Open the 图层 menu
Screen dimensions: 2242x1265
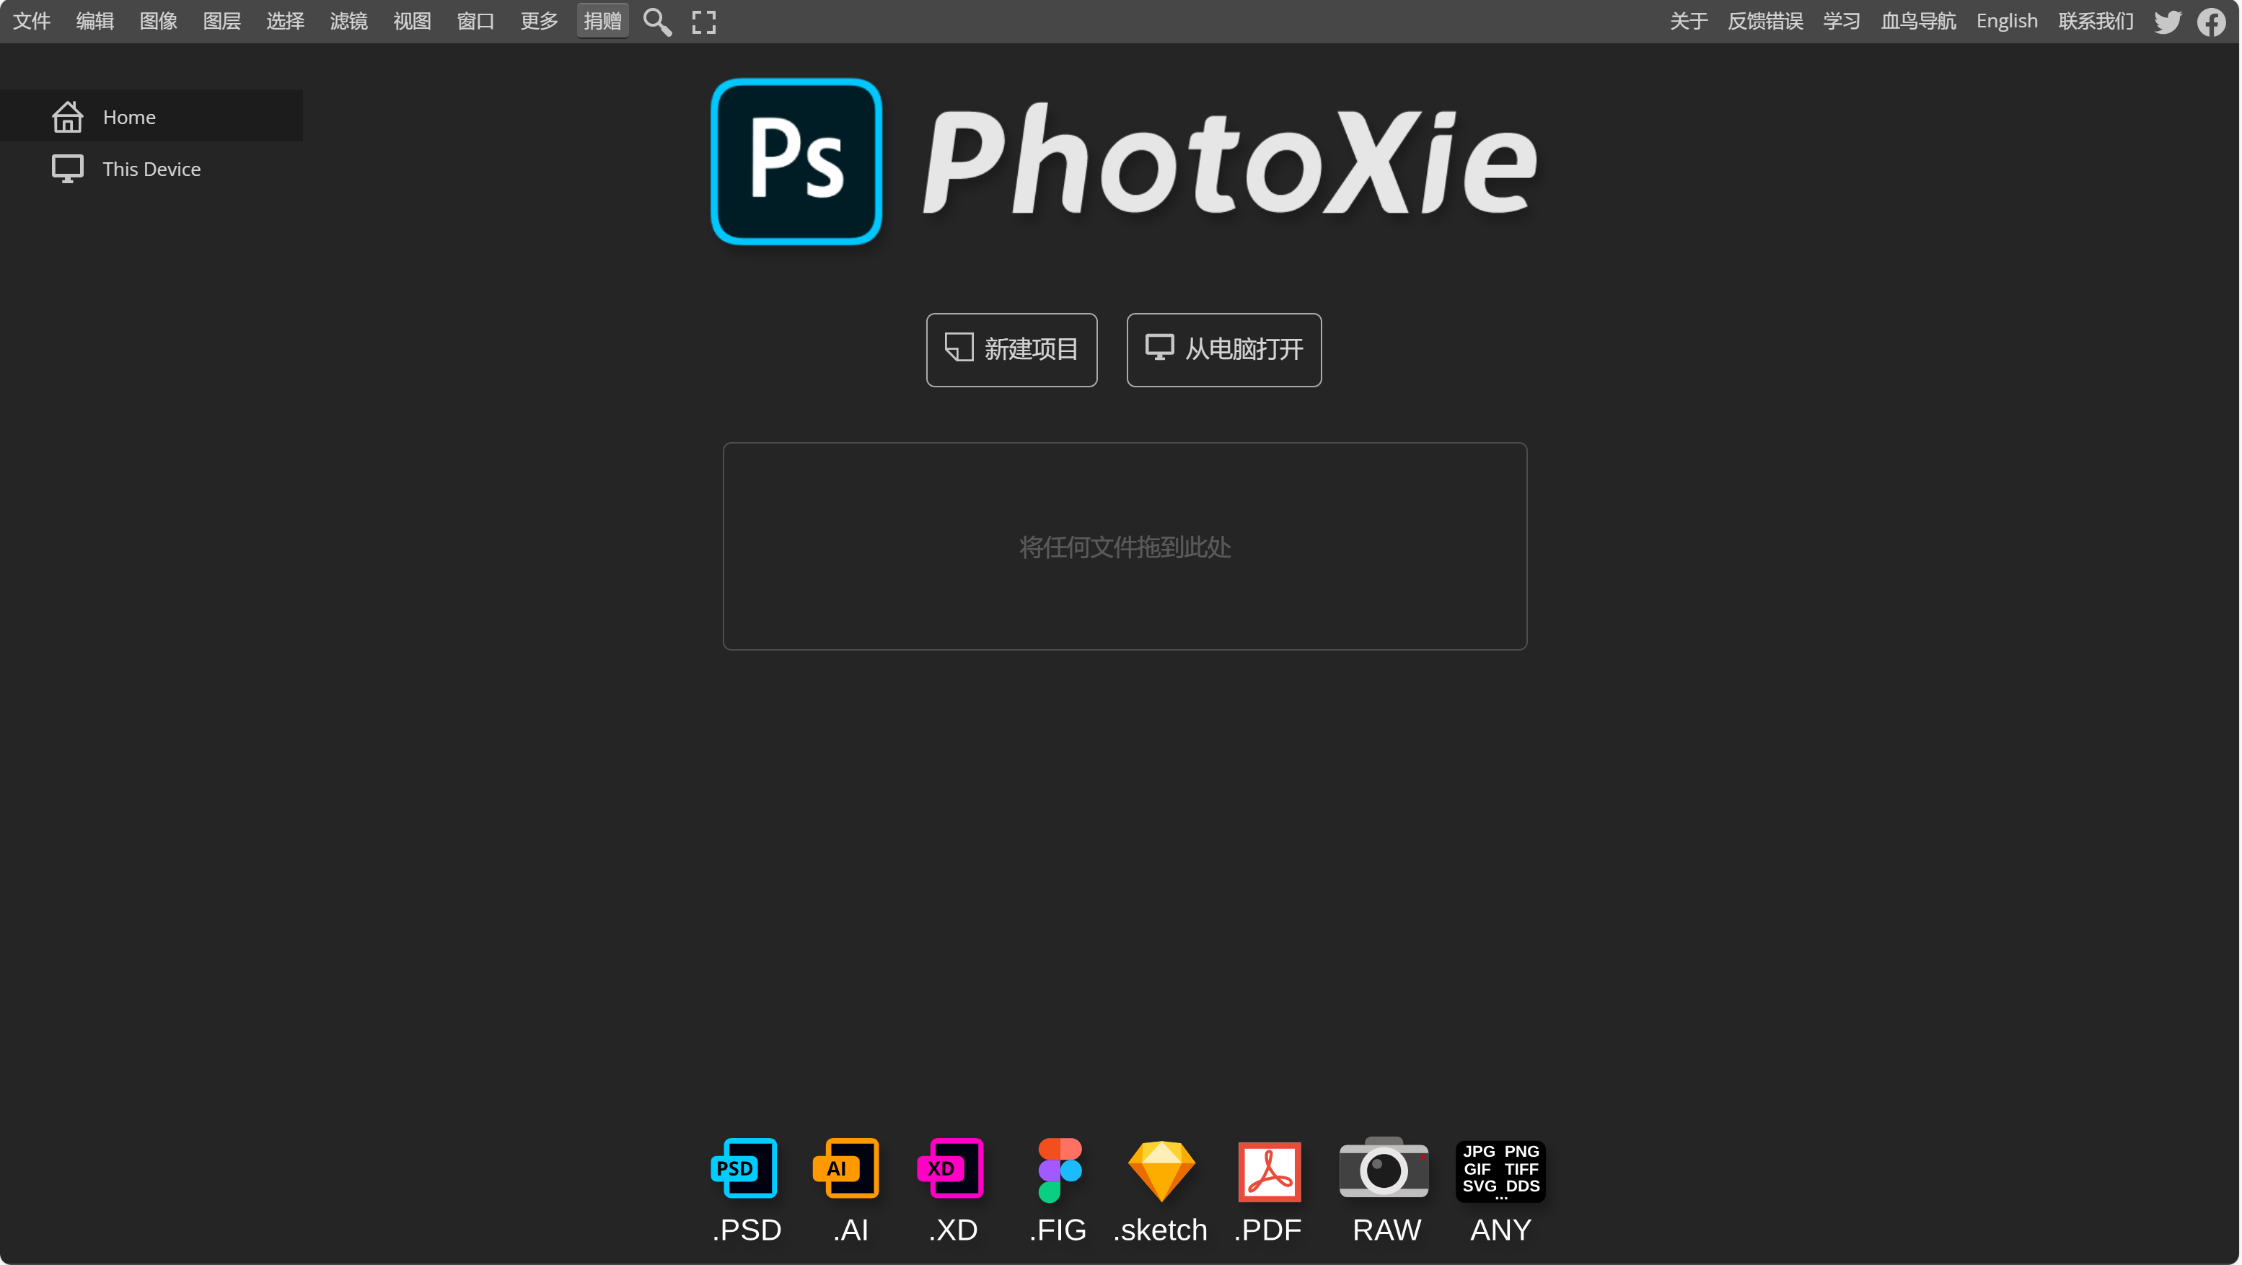click(222, 21)
